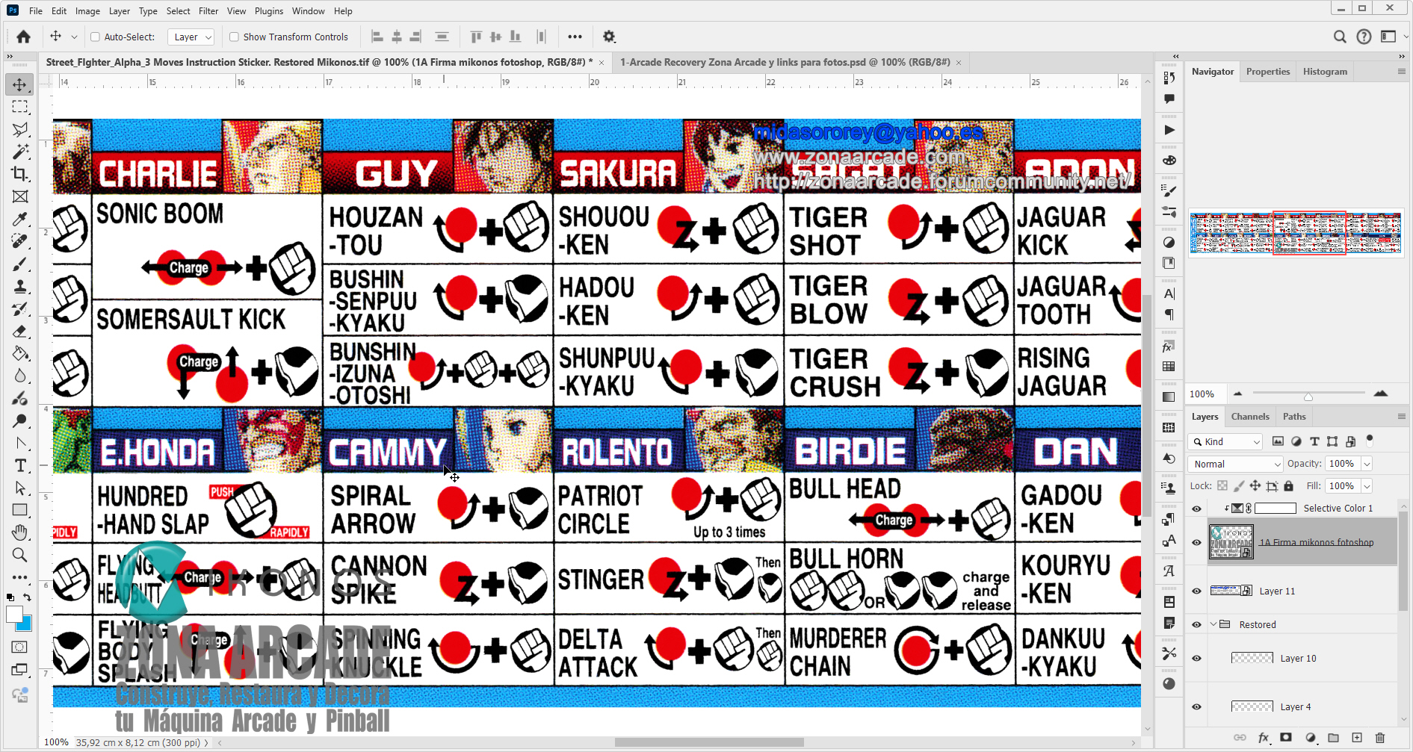Select the Pen tool

[x=20, y=444]
